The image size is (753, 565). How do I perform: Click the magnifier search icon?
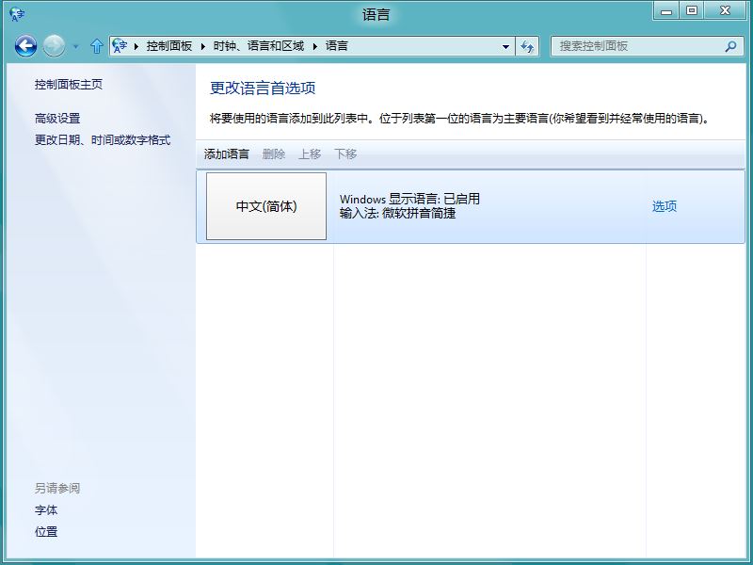point(730,46)
